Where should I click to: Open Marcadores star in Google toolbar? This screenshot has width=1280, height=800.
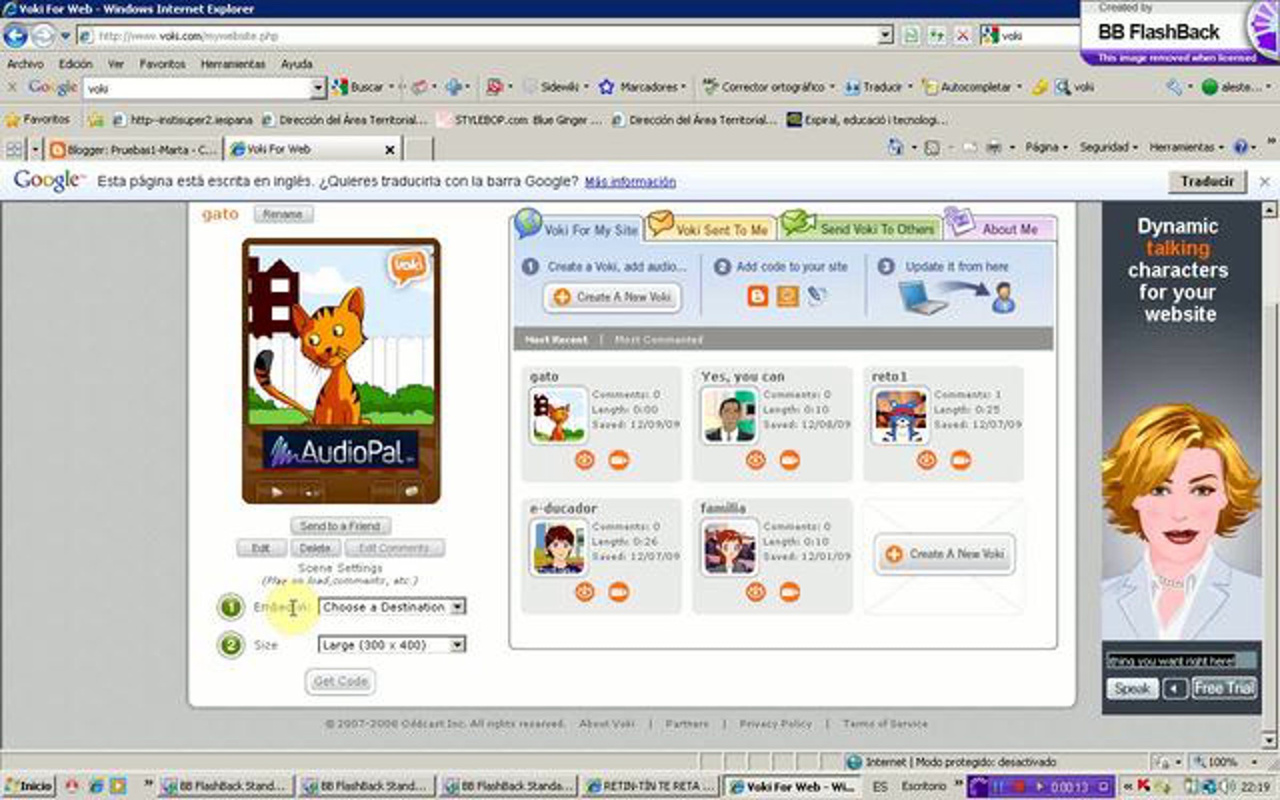coord(642,87)
